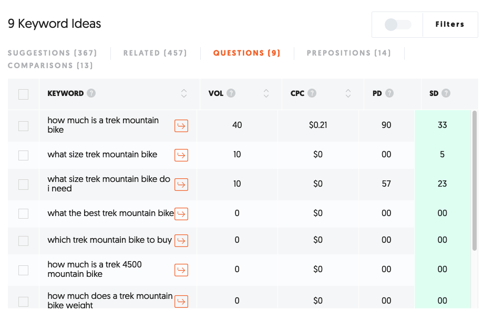Open arrow icon for 'which trek mountain bike to buy'
This screenshot has height=312, width=483.
(181, 240)
